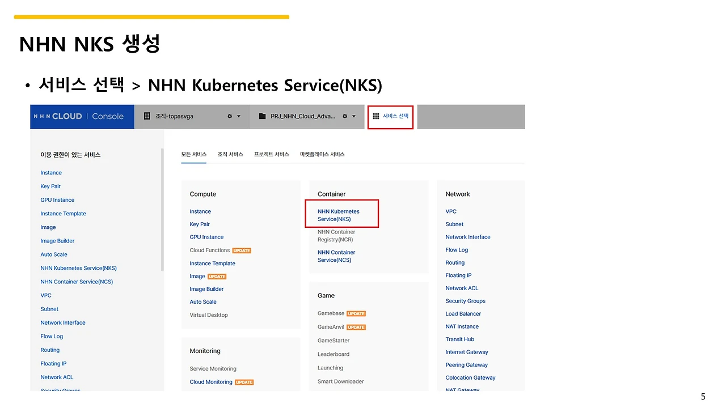This screenshot has width=726, height=408.
Task: Choose Internet Gateway in the Network section
Action: click(467, 352)
